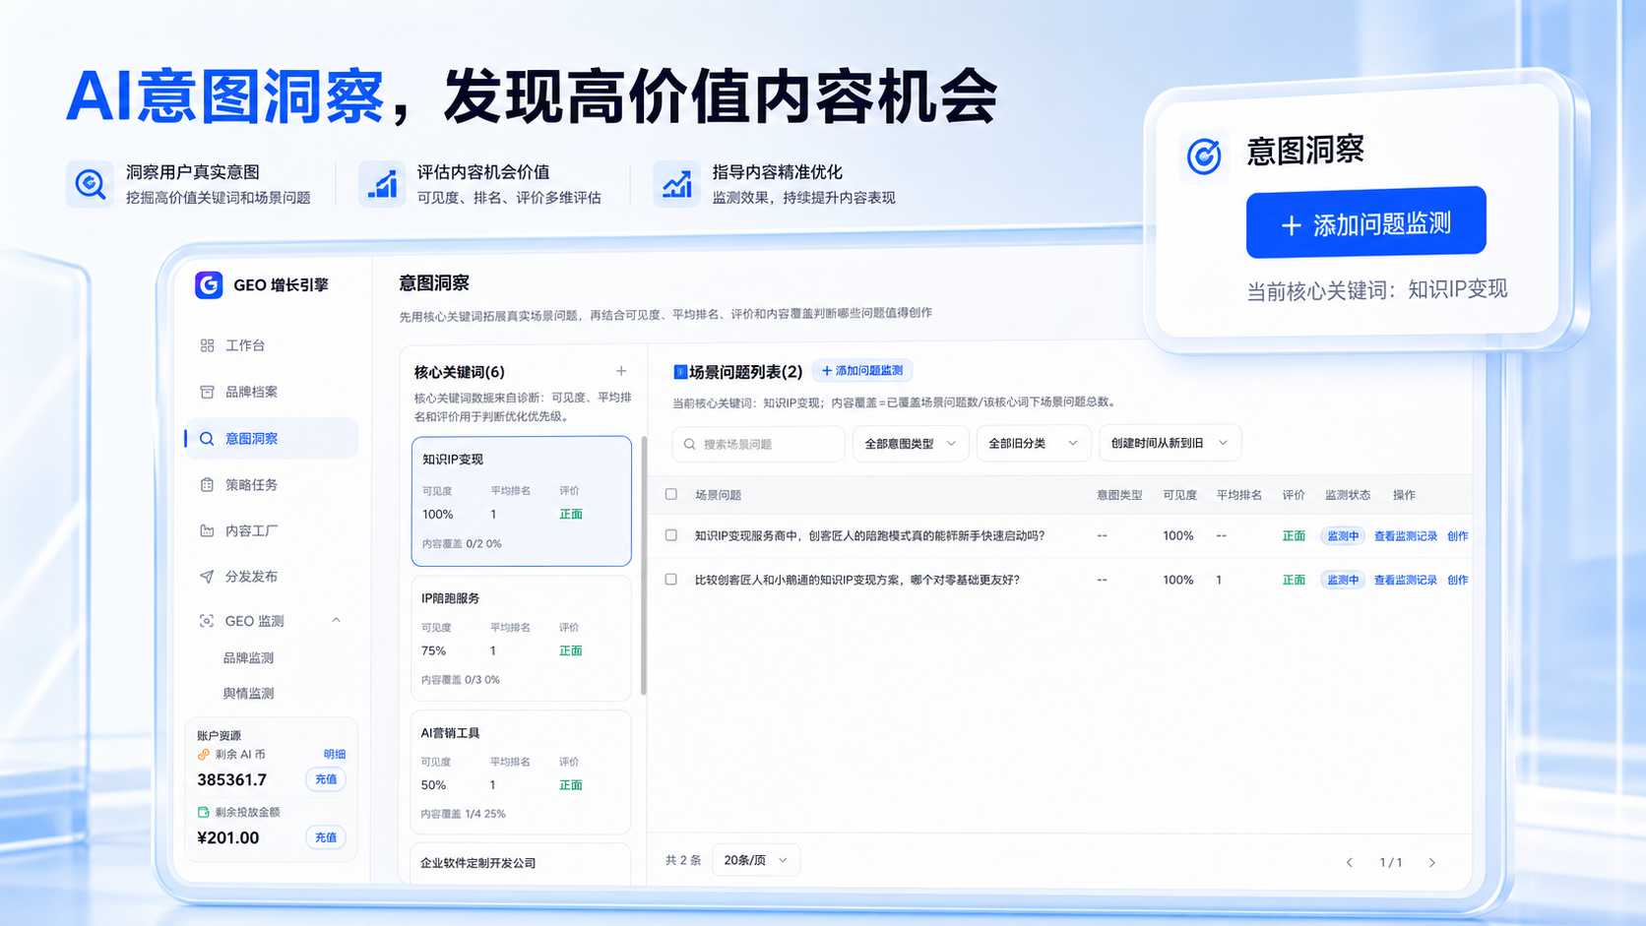Click 查看监测记录 in the 陪跑模式 row
The height and width of the screenshot is (926, 1646).
coord(1406,536)
